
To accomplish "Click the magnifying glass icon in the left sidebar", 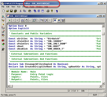I will pos(3,17).
